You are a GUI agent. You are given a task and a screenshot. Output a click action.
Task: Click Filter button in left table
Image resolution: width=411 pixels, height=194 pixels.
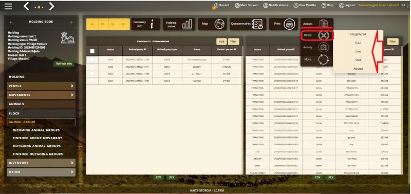tap(233, 42)
